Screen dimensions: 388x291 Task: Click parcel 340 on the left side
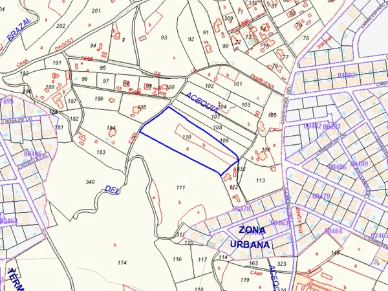point(90,182)
